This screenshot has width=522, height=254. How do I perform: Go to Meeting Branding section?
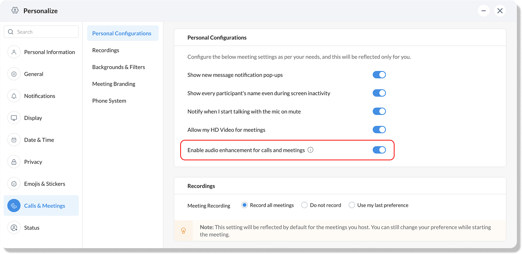[x=114, y=84]
